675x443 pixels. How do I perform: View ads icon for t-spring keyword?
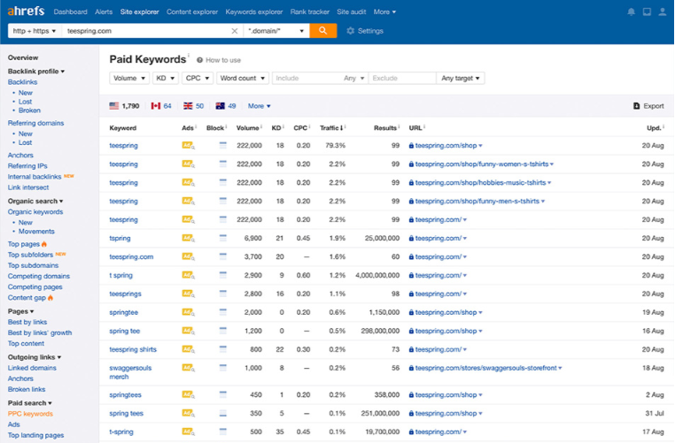coord(188,432)
